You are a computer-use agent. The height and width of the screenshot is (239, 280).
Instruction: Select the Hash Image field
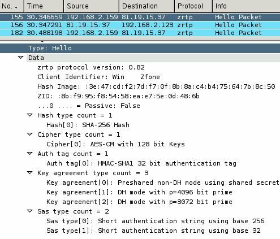[x=156, y=86]
